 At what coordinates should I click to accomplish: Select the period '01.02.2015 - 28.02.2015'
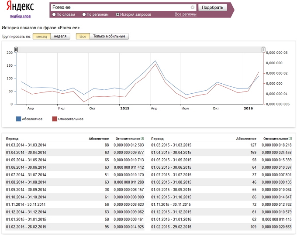pyautogui.click(x=26, y=227)
